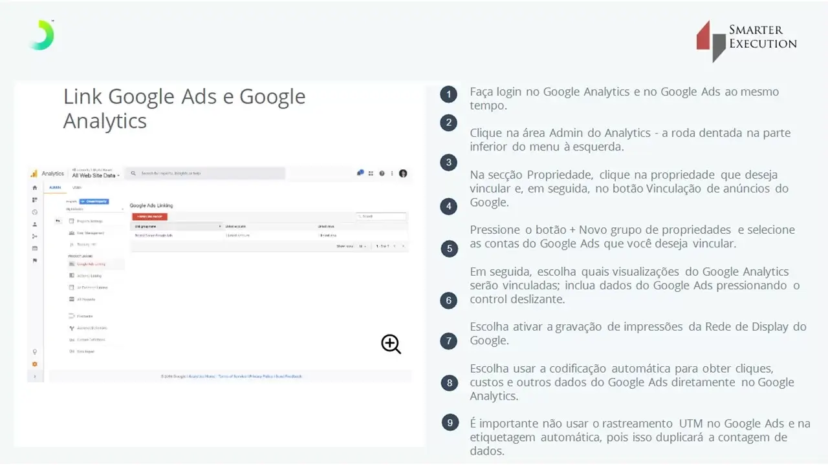Open the Send Feedback footer link
This screenshot has width=828, height=465.
click(289, 376)
